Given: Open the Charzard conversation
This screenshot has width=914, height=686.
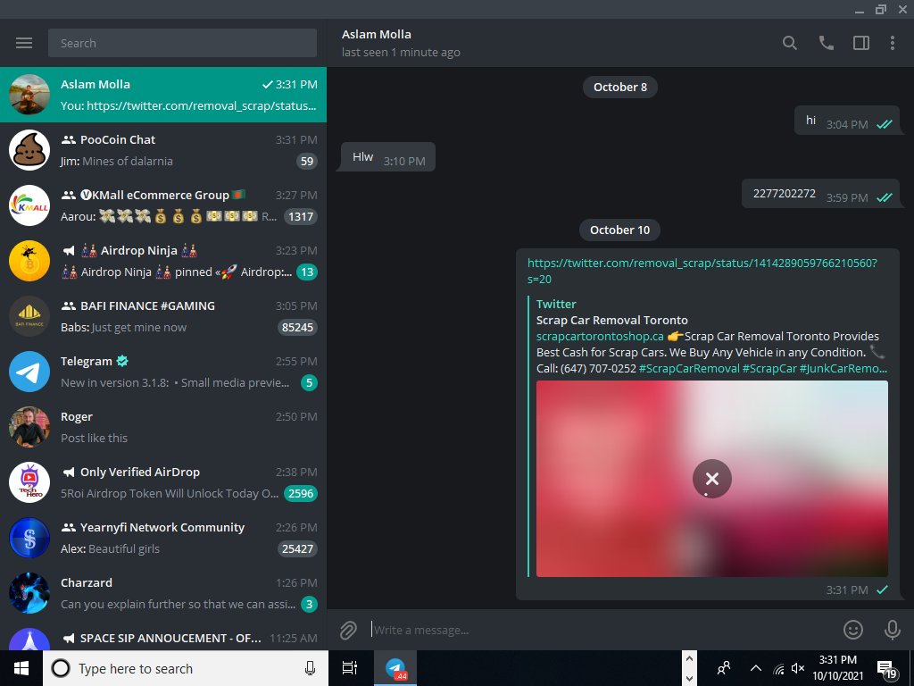Looking at the screenshot, I should click(x=163, y=593).
